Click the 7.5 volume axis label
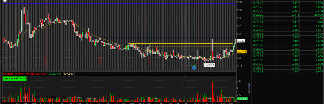This screenshot has height=104, width=324. click(239, 81)
